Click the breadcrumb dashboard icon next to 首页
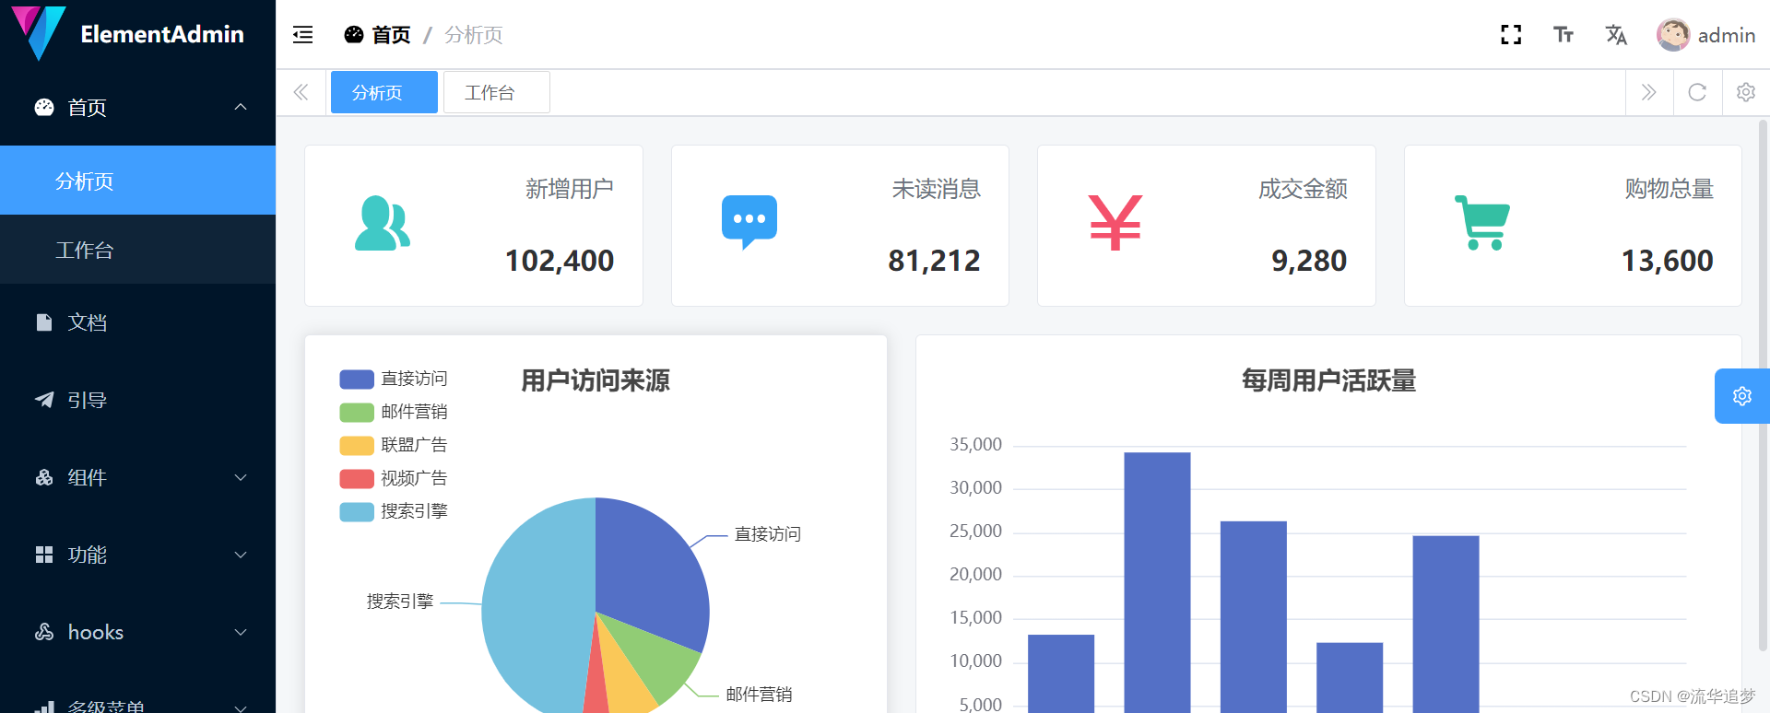This screenshot has width=1770, height=713. (x=354, y=35)
